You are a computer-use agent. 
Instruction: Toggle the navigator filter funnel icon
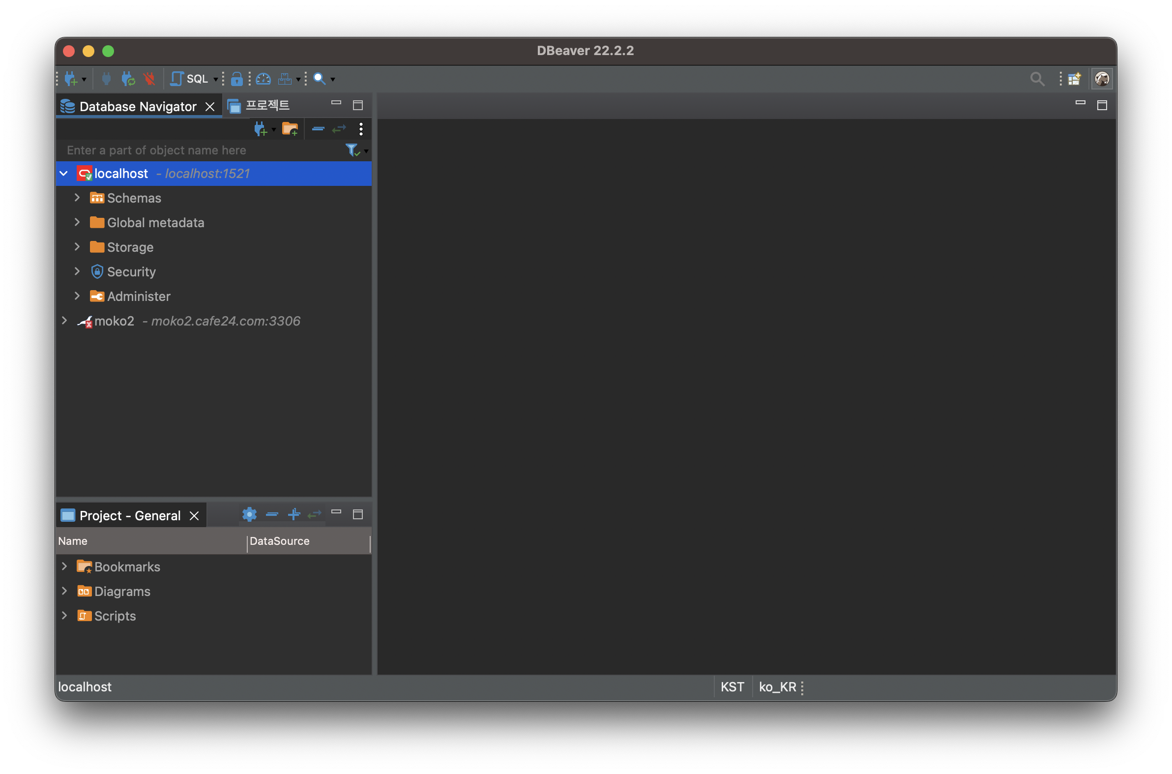(x=352, y=150)
